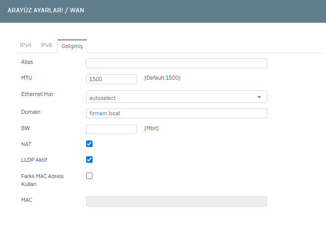Click the (Mbit) unit text beside BW
The width and height of the screenshot is (326, 235).
click(x=151, y=128)
